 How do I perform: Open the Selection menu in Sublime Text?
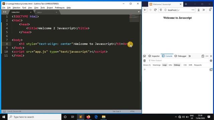[x=16, y=8]
